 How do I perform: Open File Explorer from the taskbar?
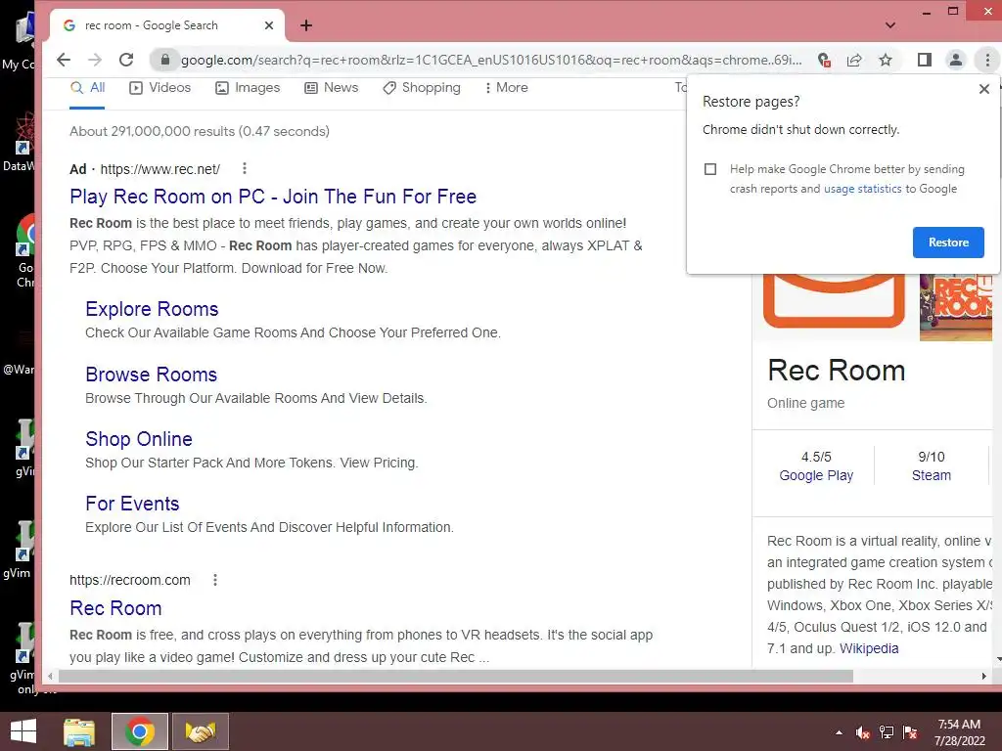[79, 731]
